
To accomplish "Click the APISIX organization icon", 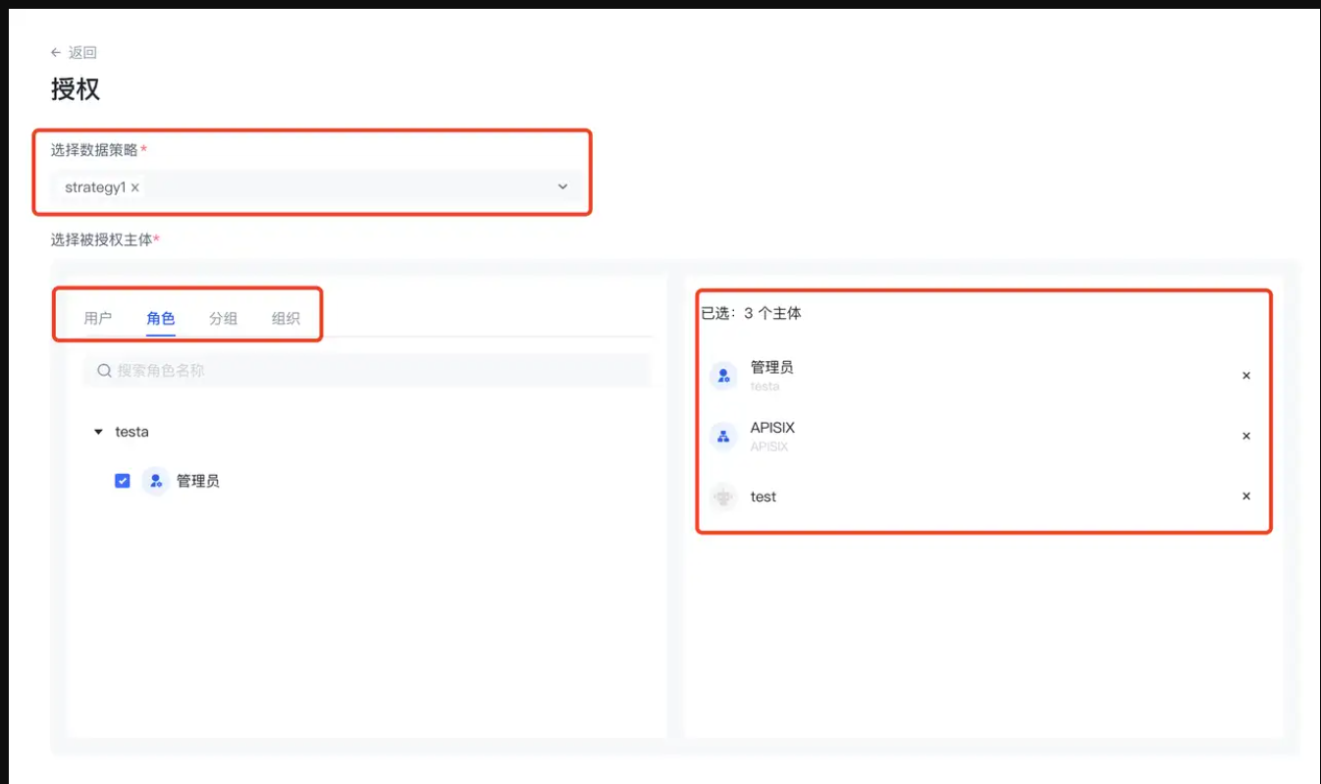I will coord(723,437).
